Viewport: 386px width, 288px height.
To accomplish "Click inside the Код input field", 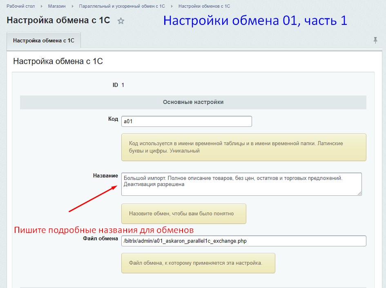I will point(186,121).
